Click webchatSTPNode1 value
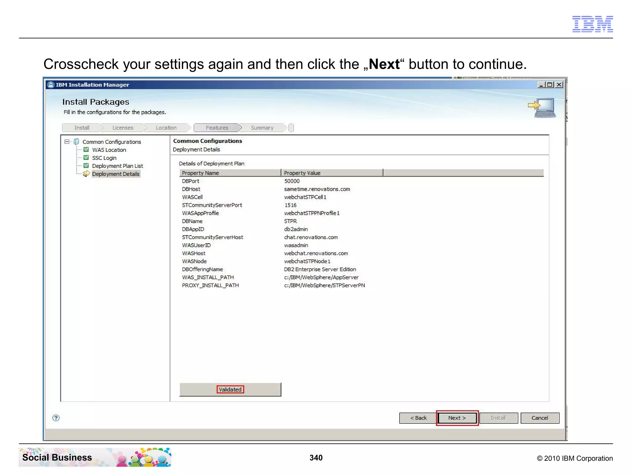 [307, 261]
